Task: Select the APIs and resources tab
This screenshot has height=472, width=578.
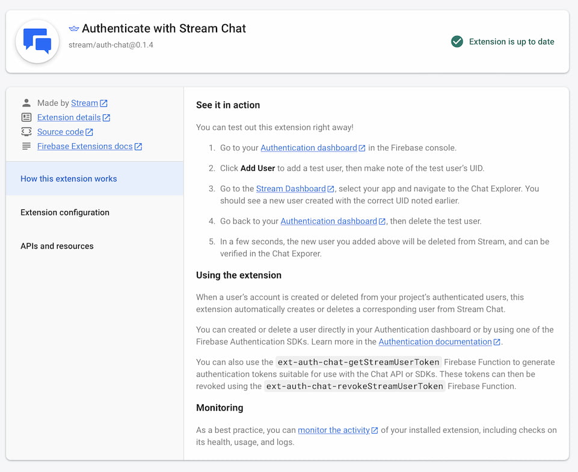Action: click(95, 246)
